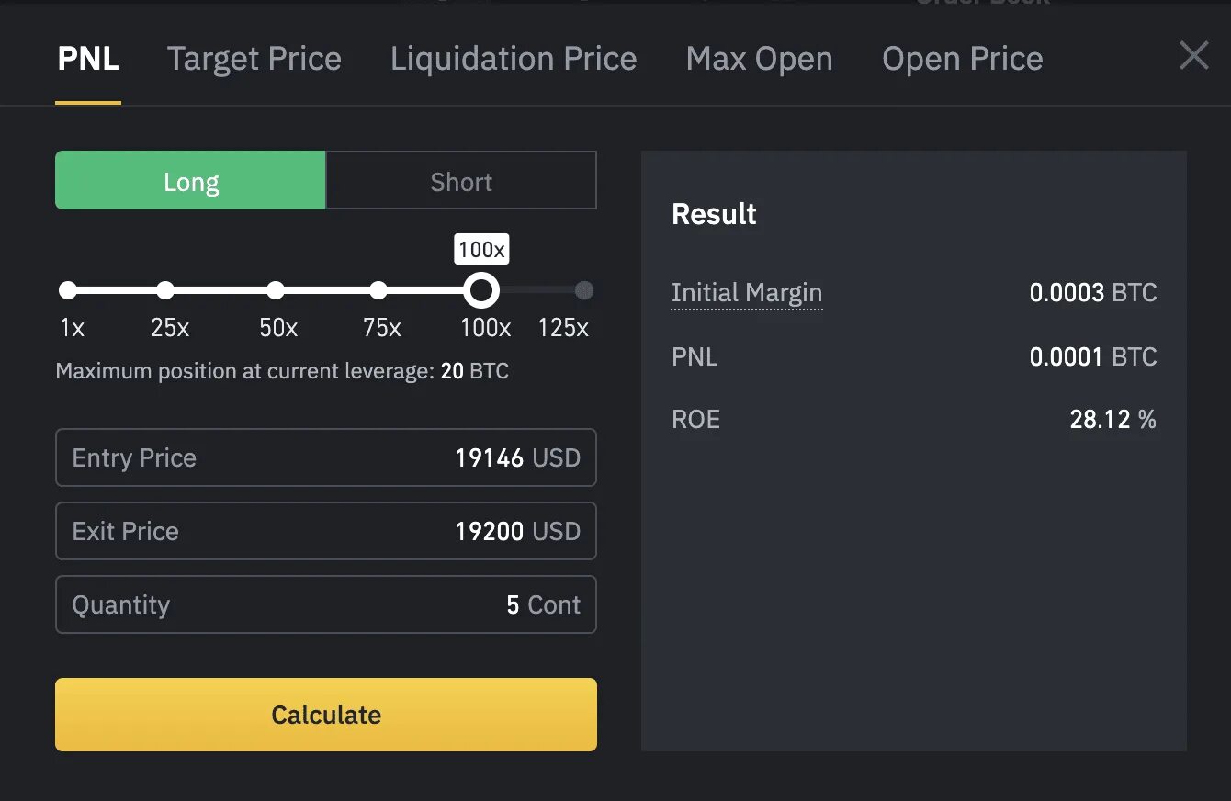Set leverage slider to 1x point
The width and height of the screenshot is (1231, 801).
pos(67,290)
